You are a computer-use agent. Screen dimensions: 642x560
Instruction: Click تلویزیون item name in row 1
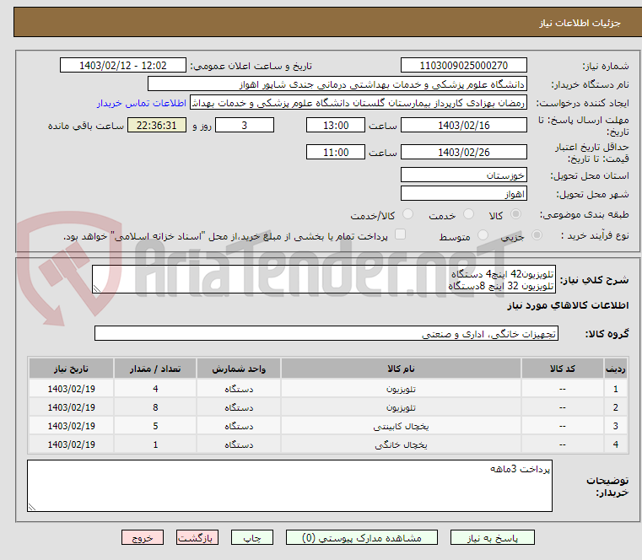pos(401,389)
